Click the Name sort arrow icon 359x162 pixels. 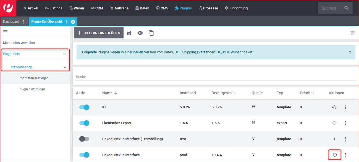pyautogui.click(x=116, y=93)
